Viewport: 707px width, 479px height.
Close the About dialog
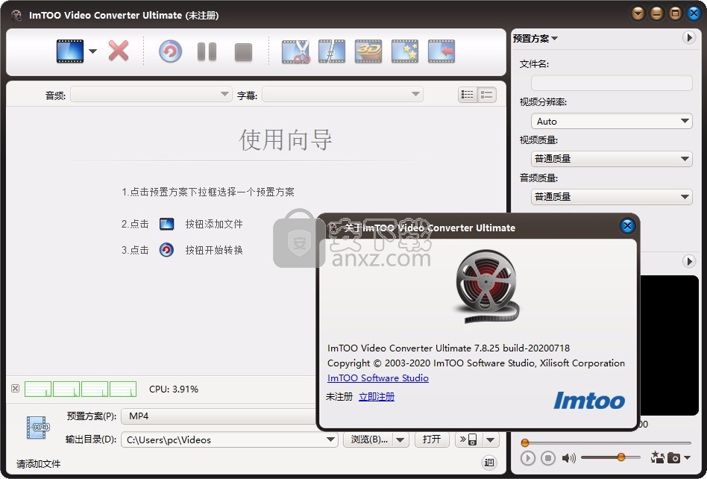(626, 226)
